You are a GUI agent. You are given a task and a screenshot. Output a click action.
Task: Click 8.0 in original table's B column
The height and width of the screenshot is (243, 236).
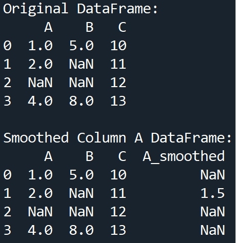coord(82,101)
